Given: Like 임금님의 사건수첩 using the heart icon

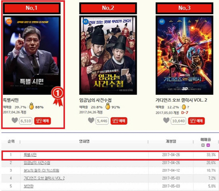Looking at the screenshot, I should point(91,120).
